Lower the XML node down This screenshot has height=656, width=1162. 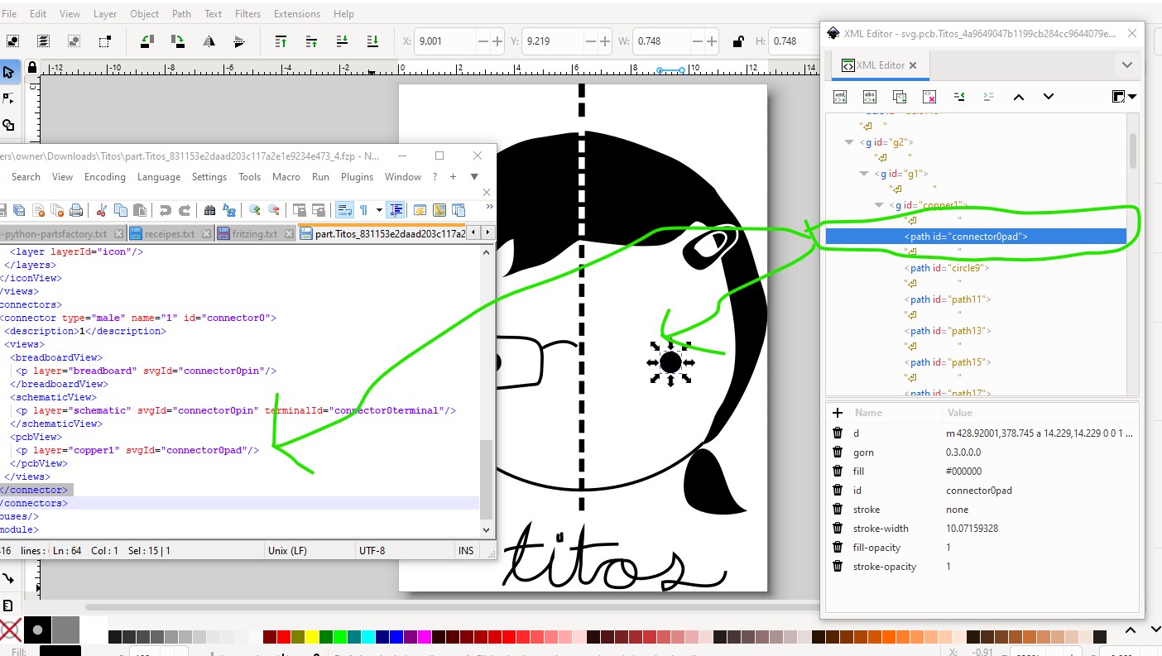[x=1049, y=97]
